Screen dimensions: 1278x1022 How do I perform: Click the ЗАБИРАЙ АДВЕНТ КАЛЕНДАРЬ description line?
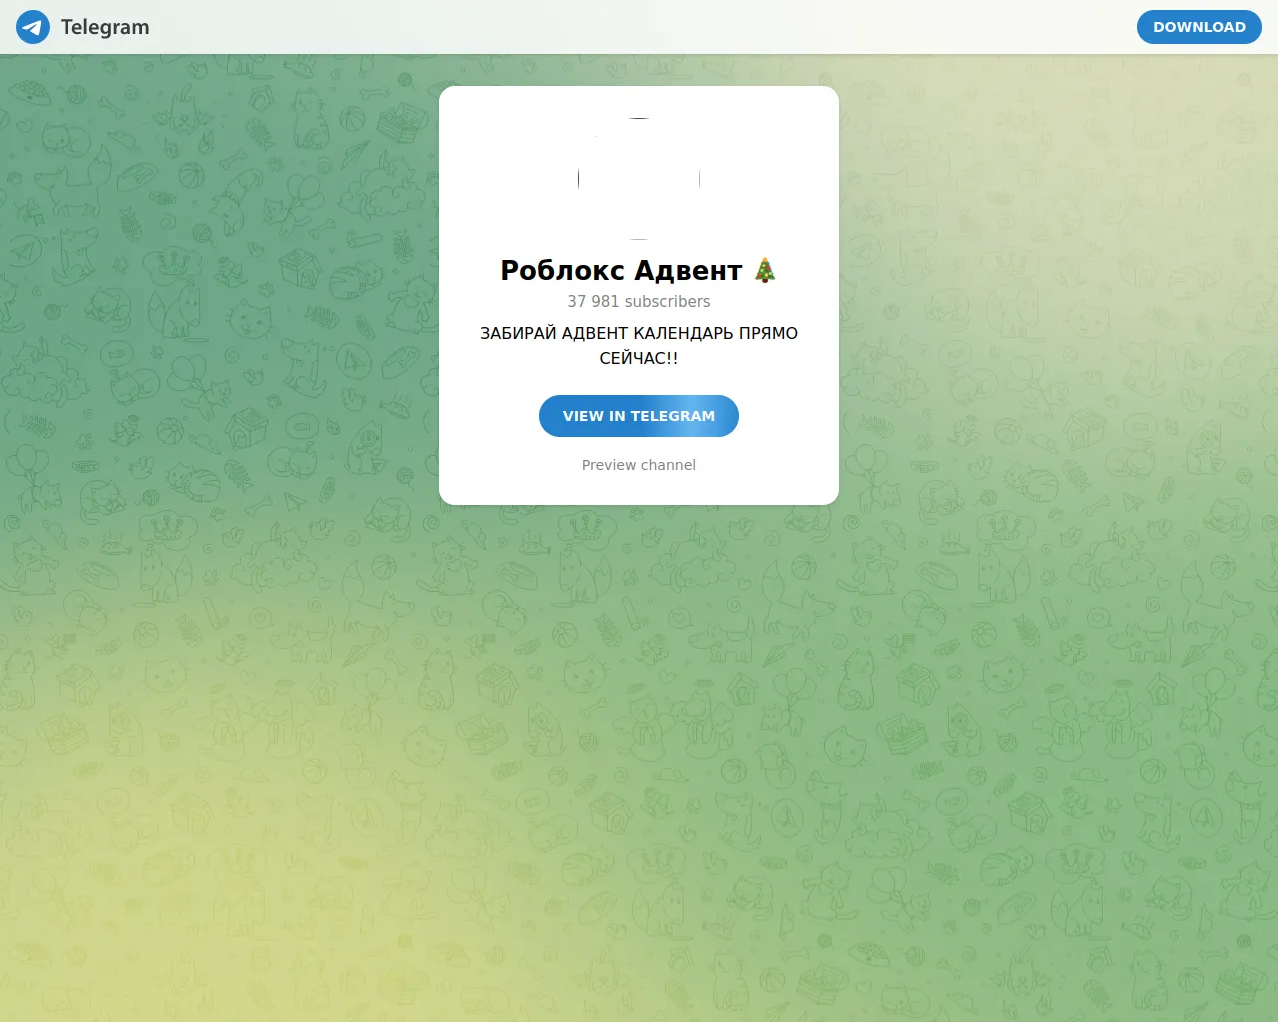tap(639, 333)
